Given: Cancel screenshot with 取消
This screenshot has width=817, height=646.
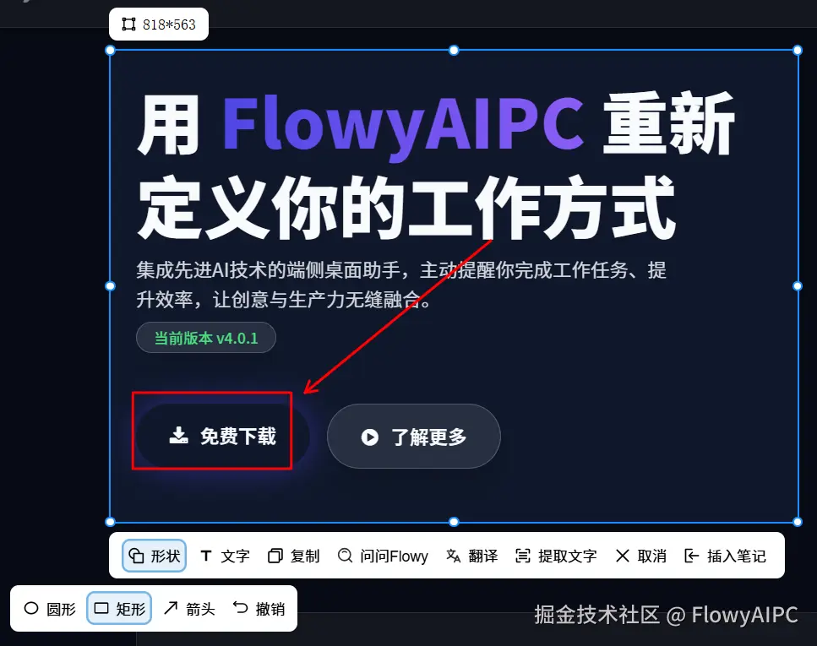Looking at the screenshot, I should pos(641,556).
